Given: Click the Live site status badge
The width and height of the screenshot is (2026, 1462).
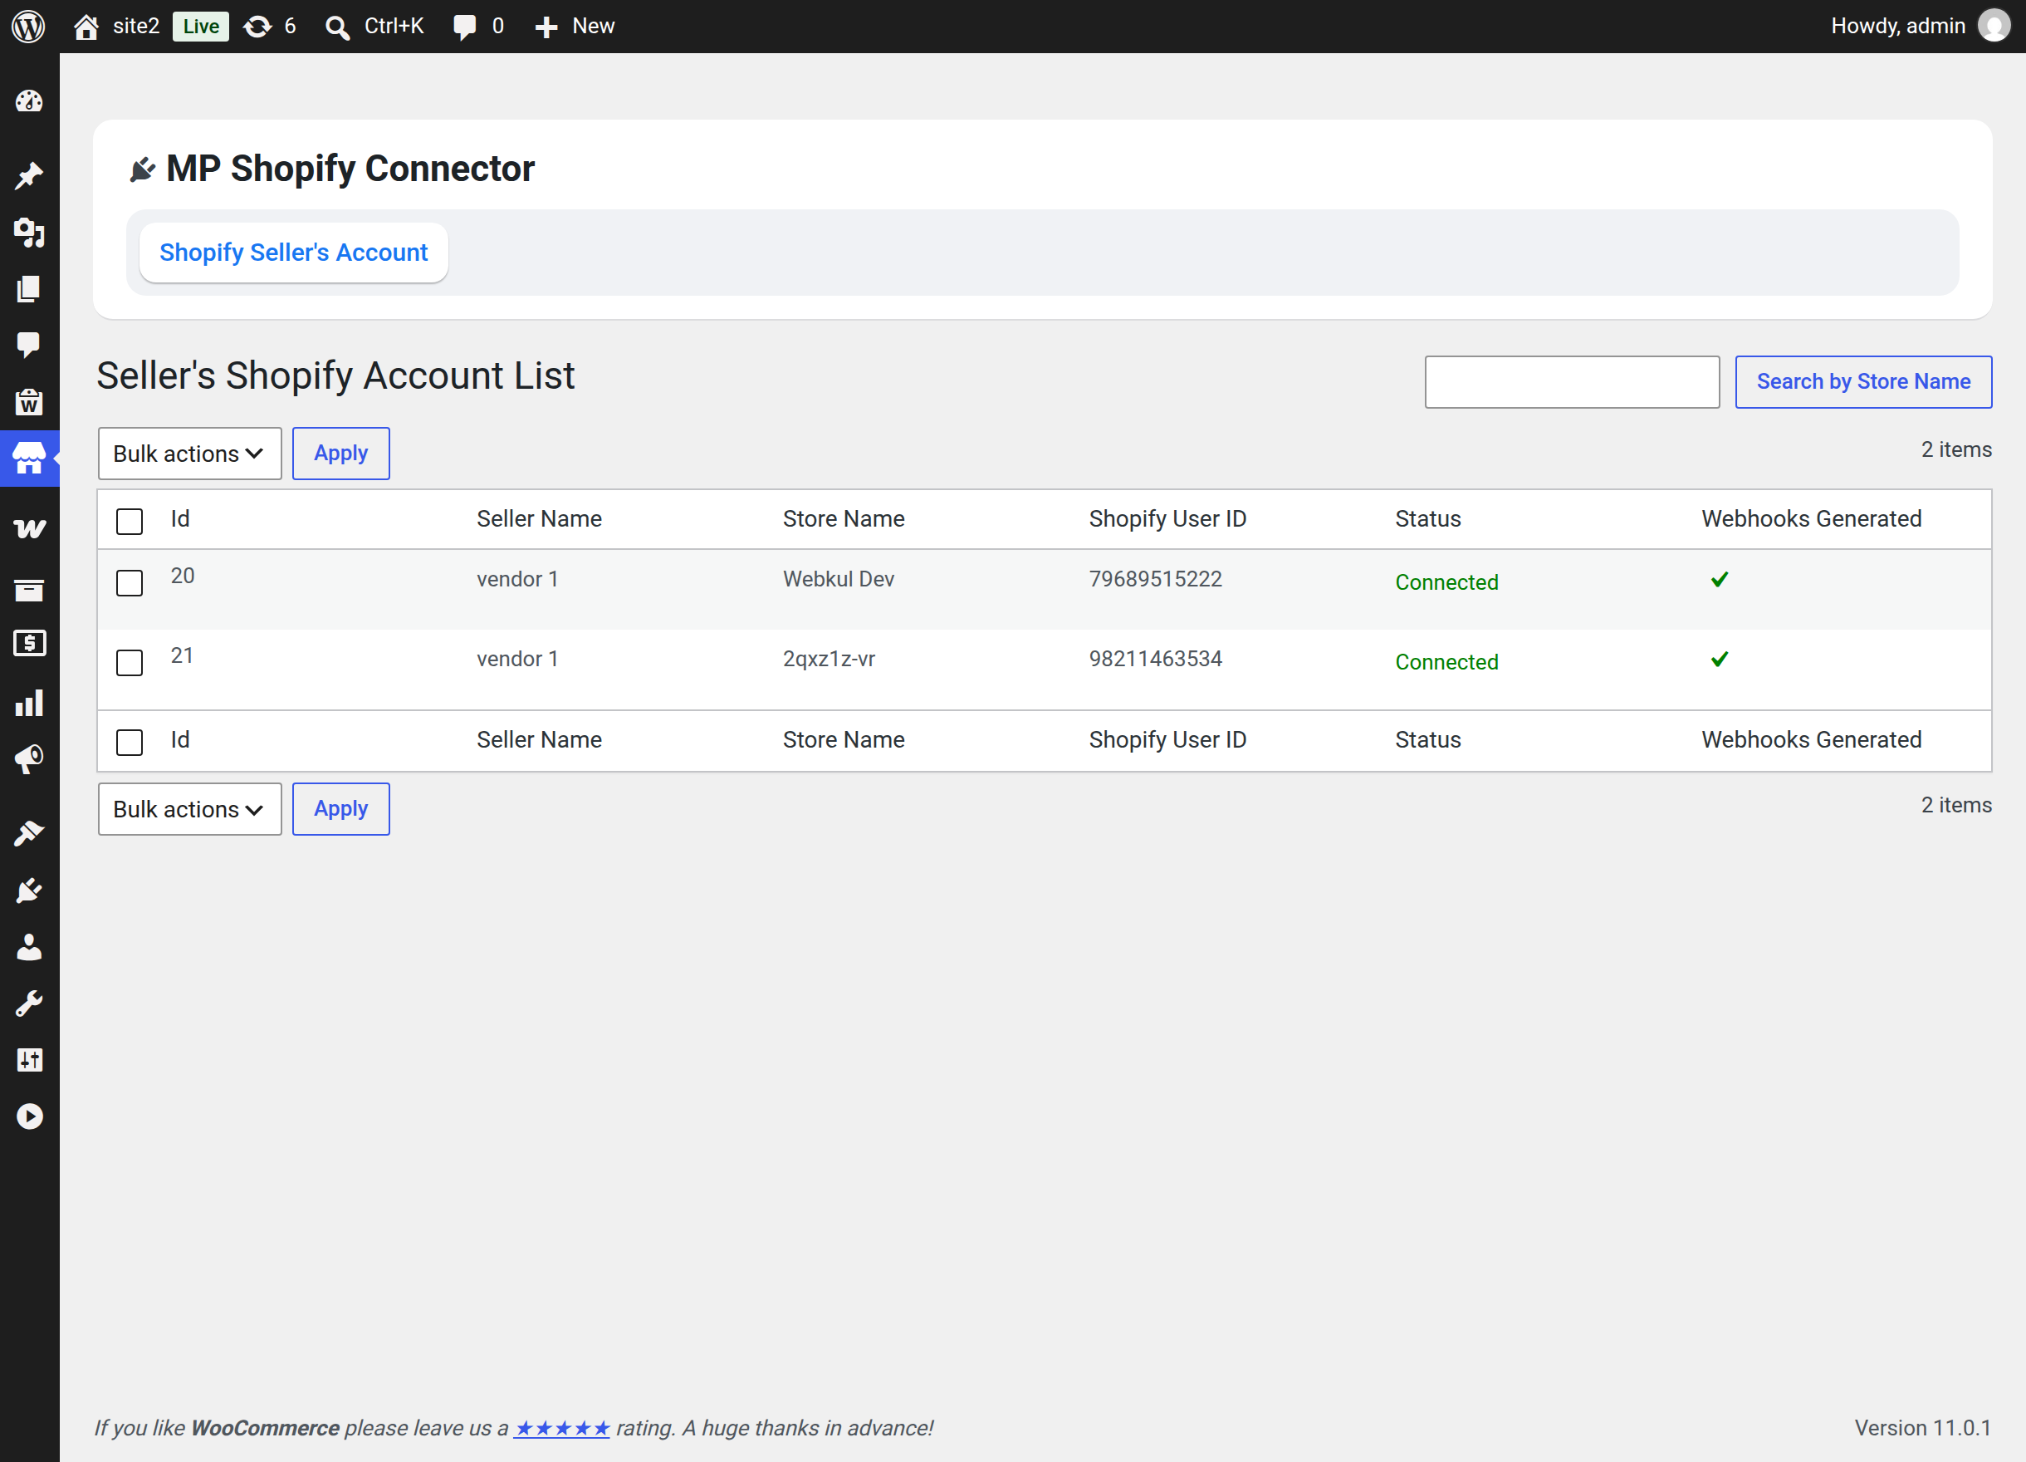Looking at the screenshot, I should pyautogui.click(x=200, y=27).
